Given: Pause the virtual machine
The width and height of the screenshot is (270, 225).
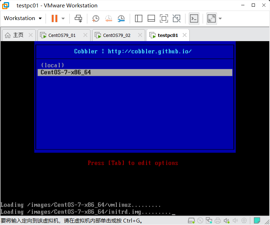Looking at the screenshot, I should [x=54, y=18].
